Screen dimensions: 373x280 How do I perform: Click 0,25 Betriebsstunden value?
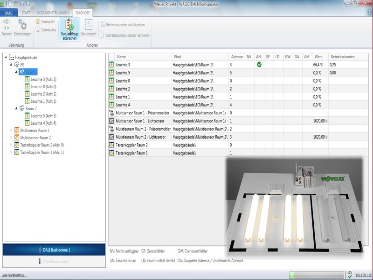332,65
